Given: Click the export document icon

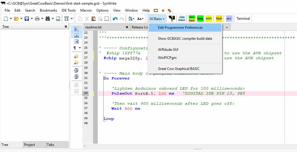Looking at the screenshot, I should click(58, 19).
